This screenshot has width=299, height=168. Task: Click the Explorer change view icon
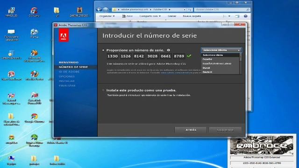[224, 16]
